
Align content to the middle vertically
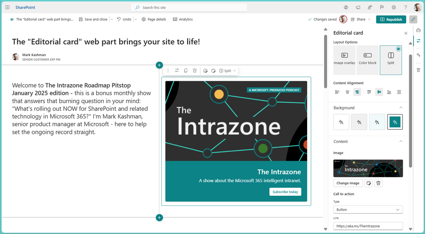pos(379,92)
